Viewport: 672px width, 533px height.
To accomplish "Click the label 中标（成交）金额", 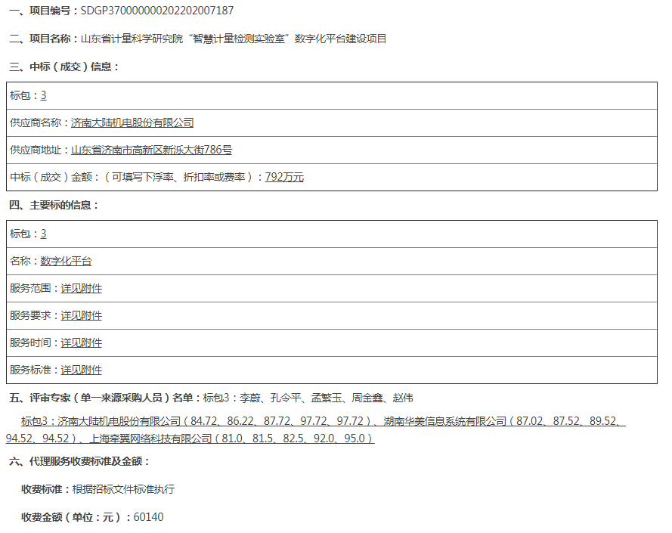I will click(x=51, y=177).
